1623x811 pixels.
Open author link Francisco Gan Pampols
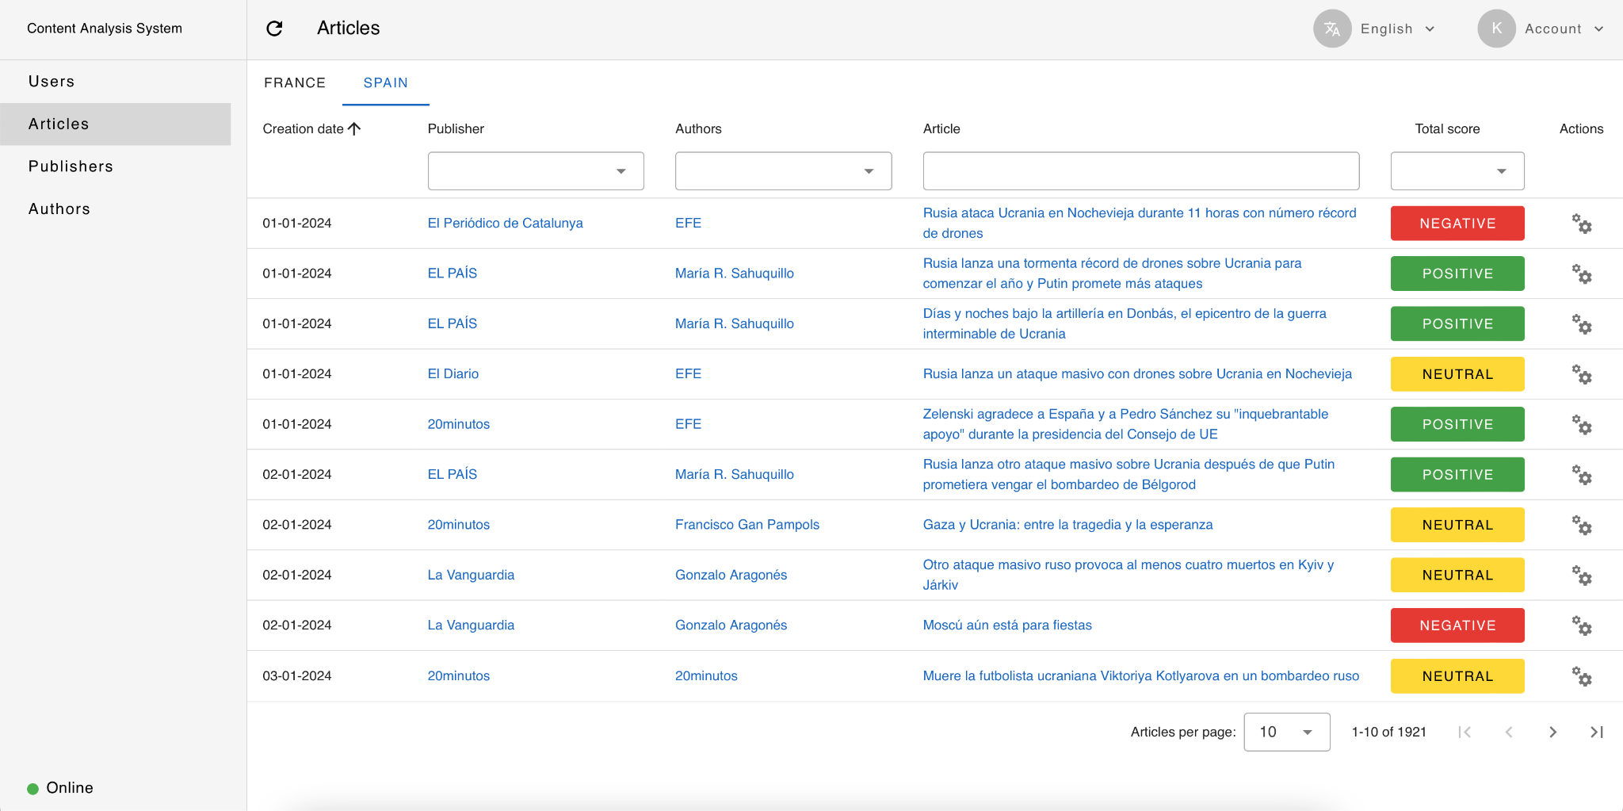point(747,525)
